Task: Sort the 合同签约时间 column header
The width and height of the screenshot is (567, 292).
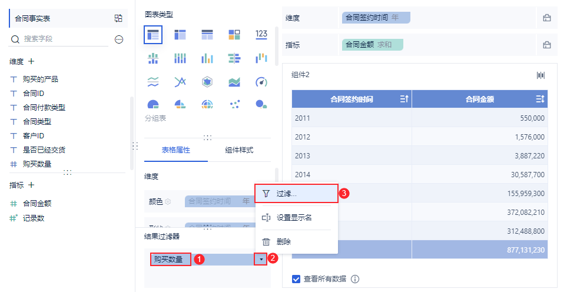Action: (404, 99)
